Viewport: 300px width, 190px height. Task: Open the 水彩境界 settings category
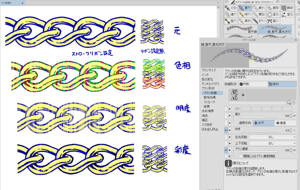[207, 111]
